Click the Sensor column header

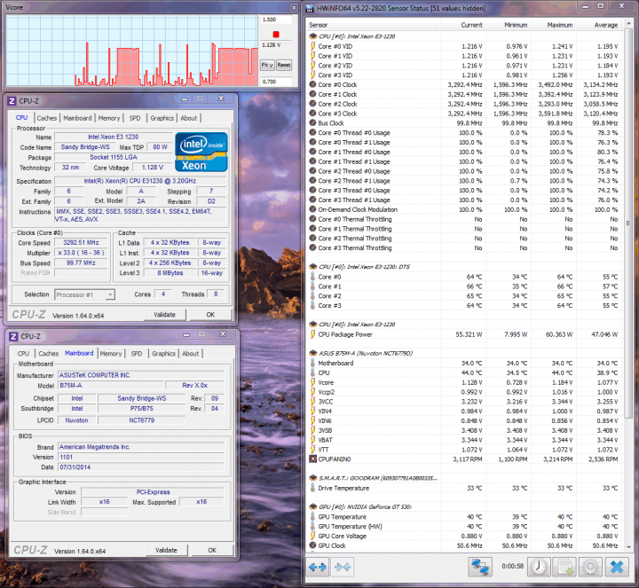[x=319, y=25]
